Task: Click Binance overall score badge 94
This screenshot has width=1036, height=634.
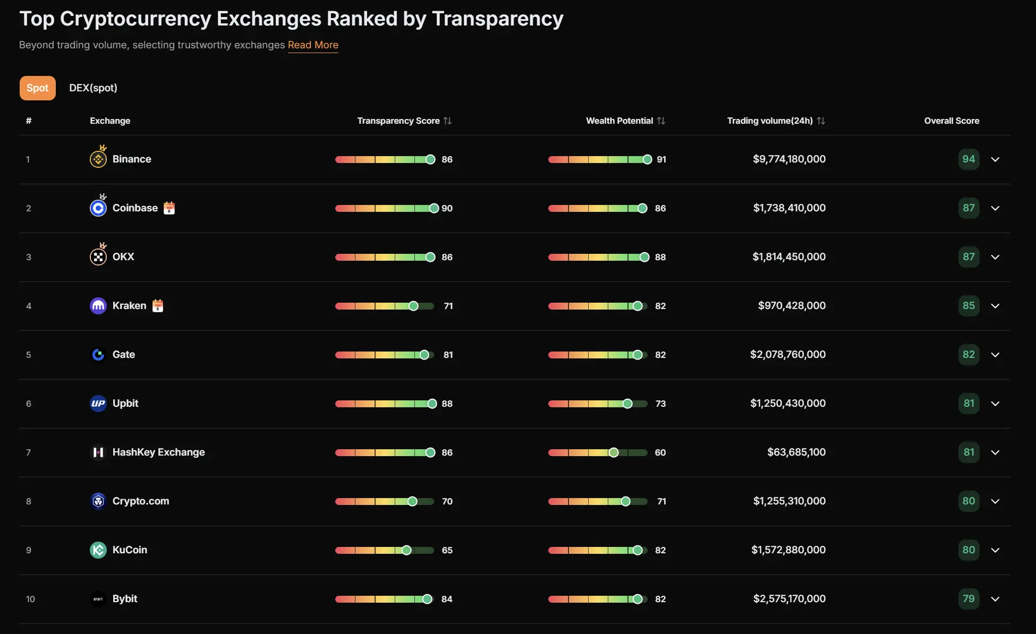Action: pos(969,159)
